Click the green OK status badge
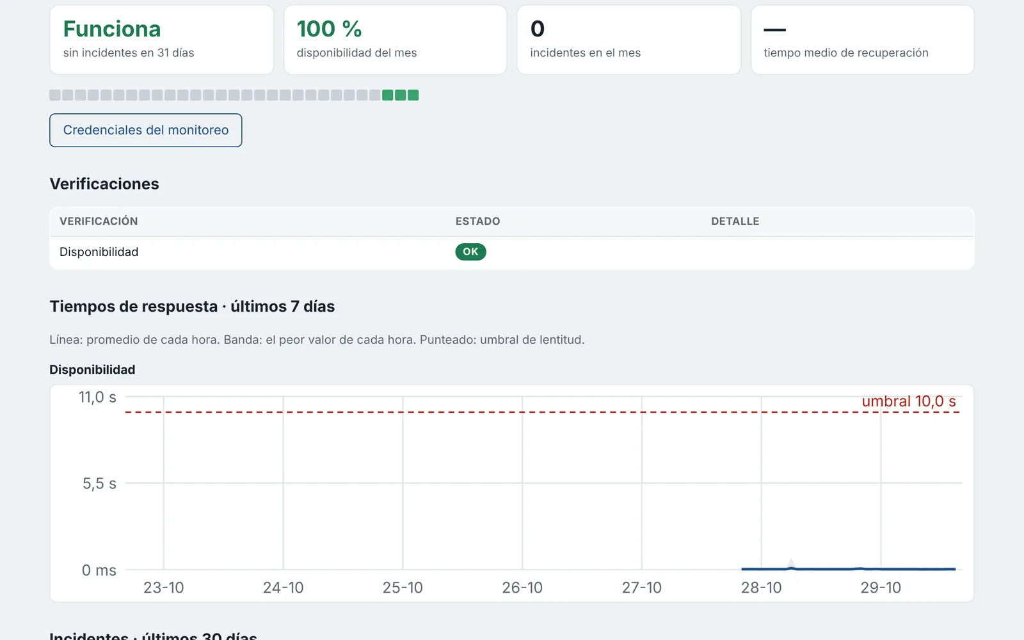 [x=470, y=252]
